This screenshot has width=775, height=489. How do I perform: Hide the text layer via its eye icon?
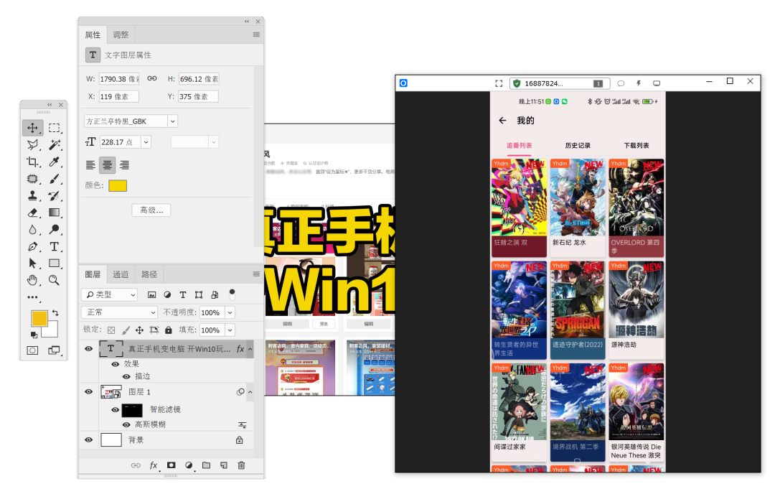coord(88,348)
